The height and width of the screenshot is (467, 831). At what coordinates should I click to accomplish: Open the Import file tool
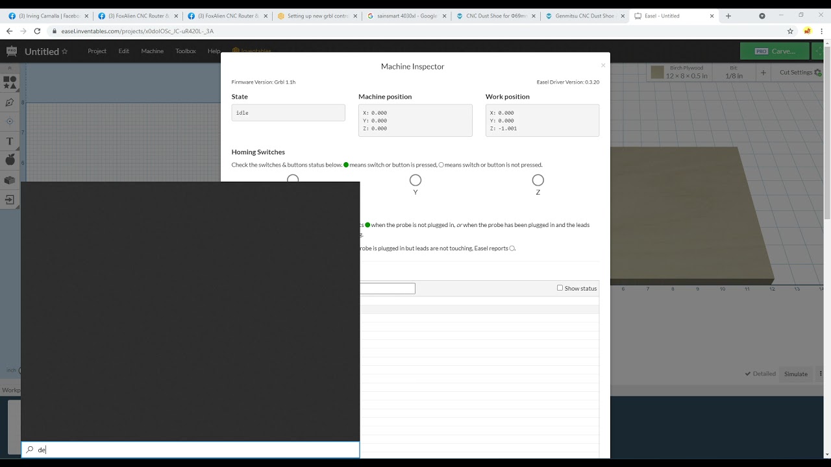point(10,200)
